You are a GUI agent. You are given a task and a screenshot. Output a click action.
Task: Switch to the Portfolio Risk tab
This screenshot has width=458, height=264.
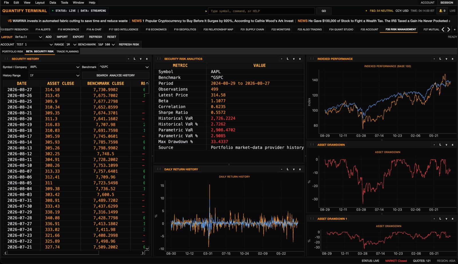(13, 52)
